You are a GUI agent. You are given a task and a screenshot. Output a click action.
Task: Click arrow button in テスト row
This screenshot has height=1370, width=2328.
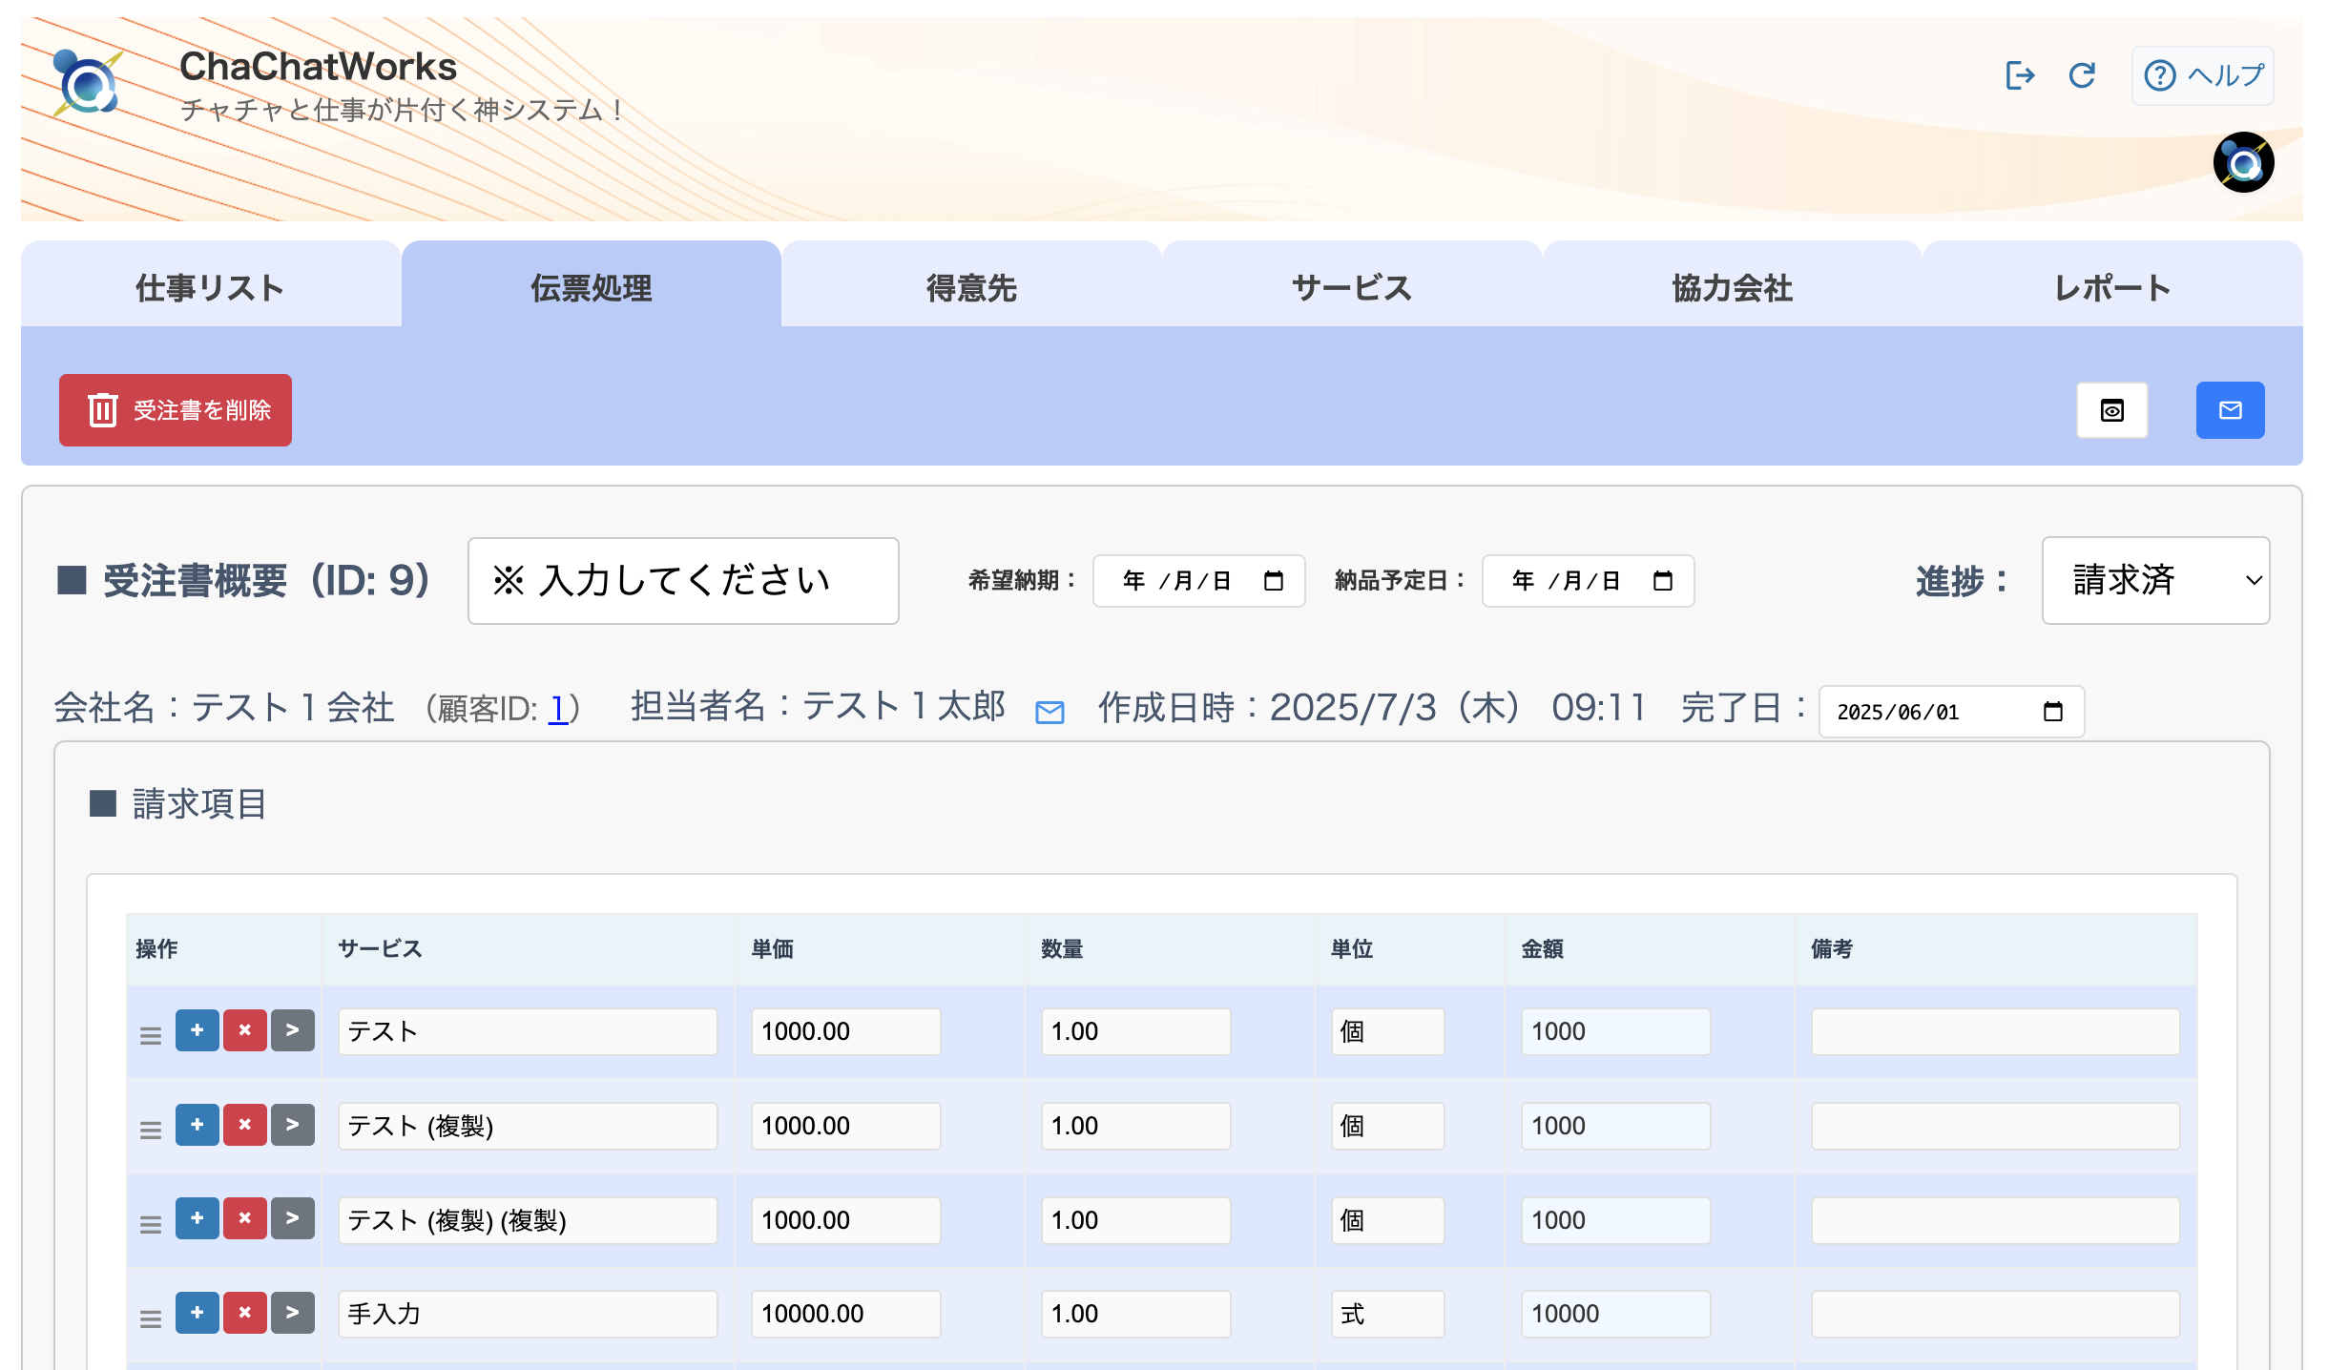[x=293, y=1030]
